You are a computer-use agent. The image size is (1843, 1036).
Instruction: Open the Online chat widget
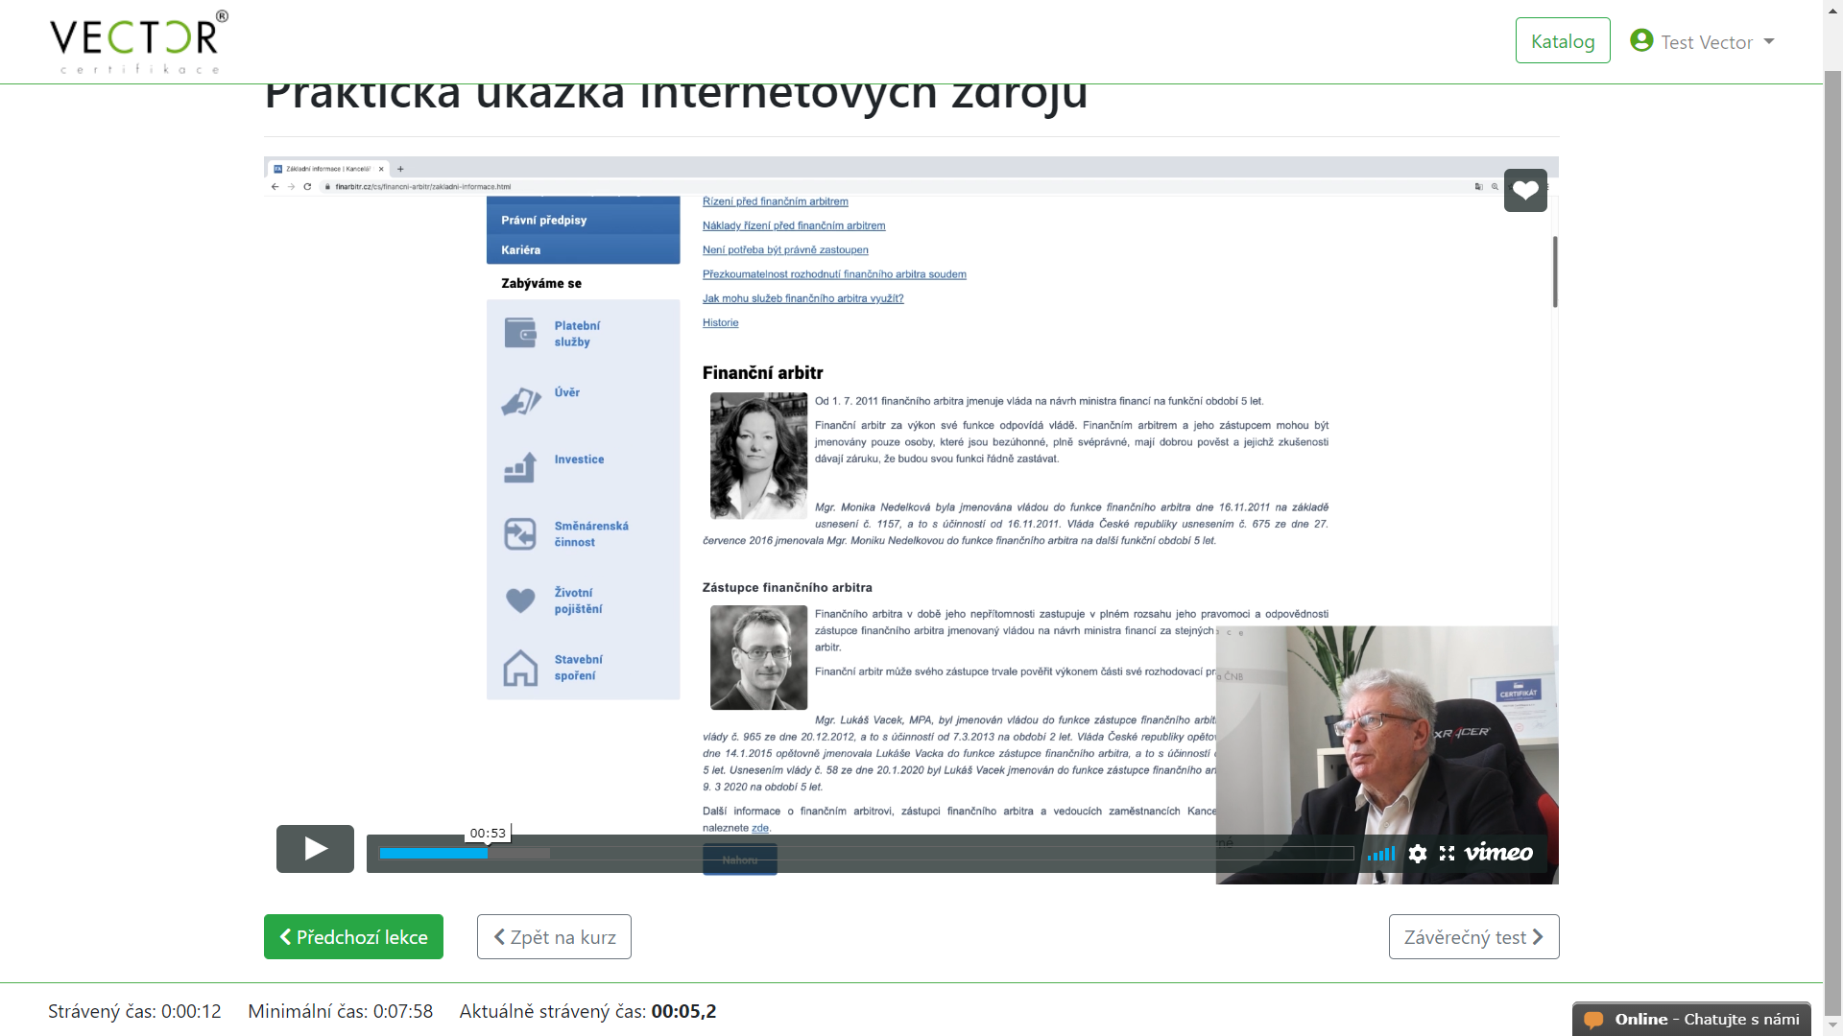tap(1691, 1019)
